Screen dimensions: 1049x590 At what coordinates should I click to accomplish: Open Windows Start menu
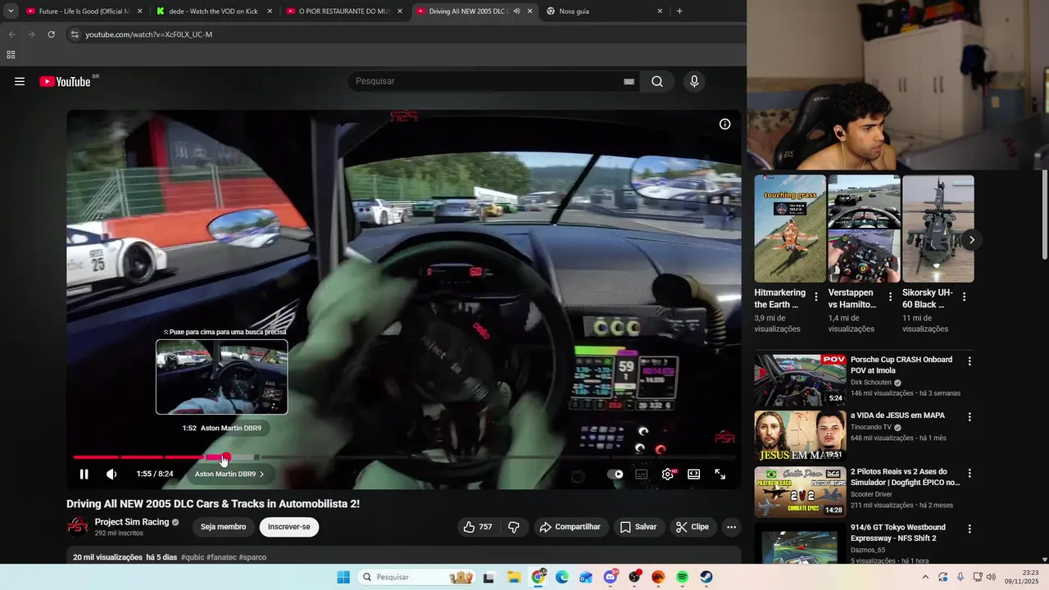point(343,577)
